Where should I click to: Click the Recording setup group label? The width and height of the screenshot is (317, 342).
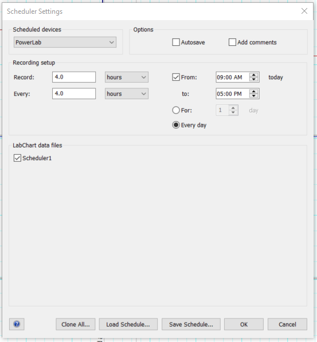(34, 63)
